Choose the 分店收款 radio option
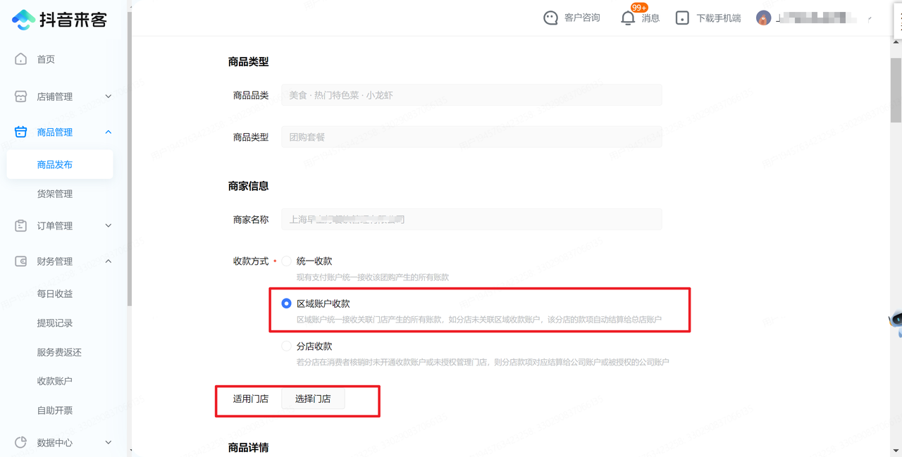Screen dimensions: 902x457 point(286,346)
